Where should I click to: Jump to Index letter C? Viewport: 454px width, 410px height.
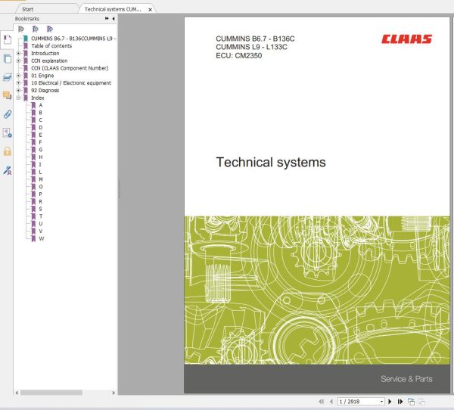pos(41,120)
